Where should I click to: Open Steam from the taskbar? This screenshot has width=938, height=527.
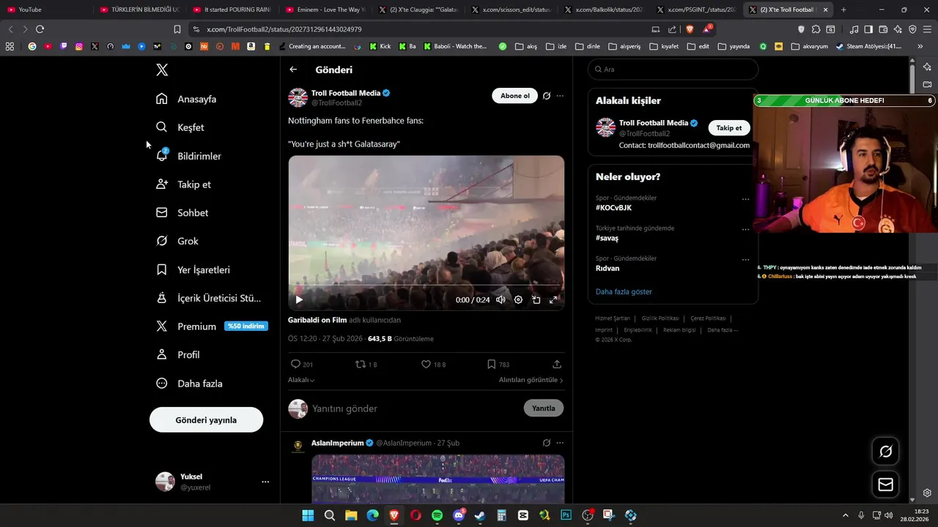[x=480, y=515]
